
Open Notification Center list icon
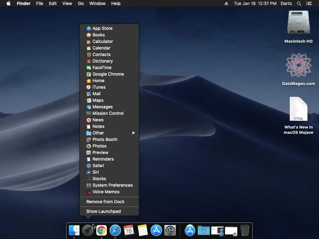[309, 3]
